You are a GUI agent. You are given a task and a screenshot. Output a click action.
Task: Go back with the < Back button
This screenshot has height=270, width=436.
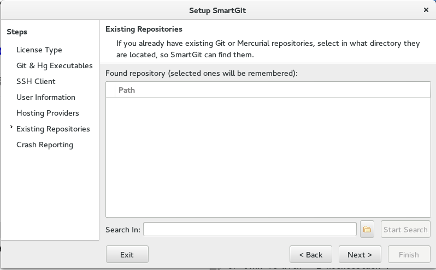tap(310, 254)
